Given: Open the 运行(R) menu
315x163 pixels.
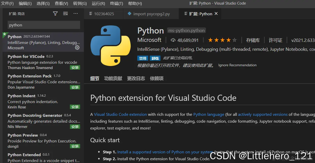Looking at the screenshot, I should coord(98,4).
